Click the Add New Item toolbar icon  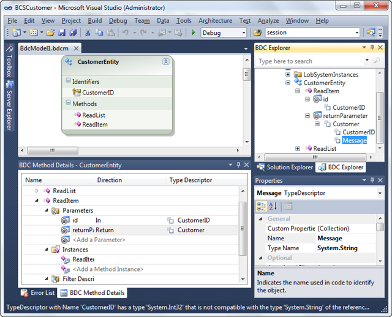click(x=34, y=32)
